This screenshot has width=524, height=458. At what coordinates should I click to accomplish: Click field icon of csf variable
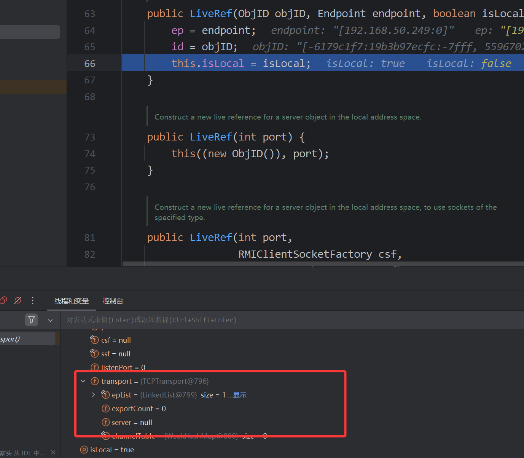[x=94, y=340]
